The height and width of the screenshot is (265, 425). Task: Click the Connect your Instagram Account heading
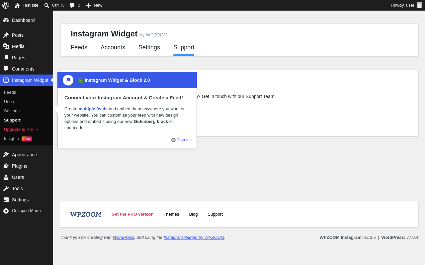[124, 97]
